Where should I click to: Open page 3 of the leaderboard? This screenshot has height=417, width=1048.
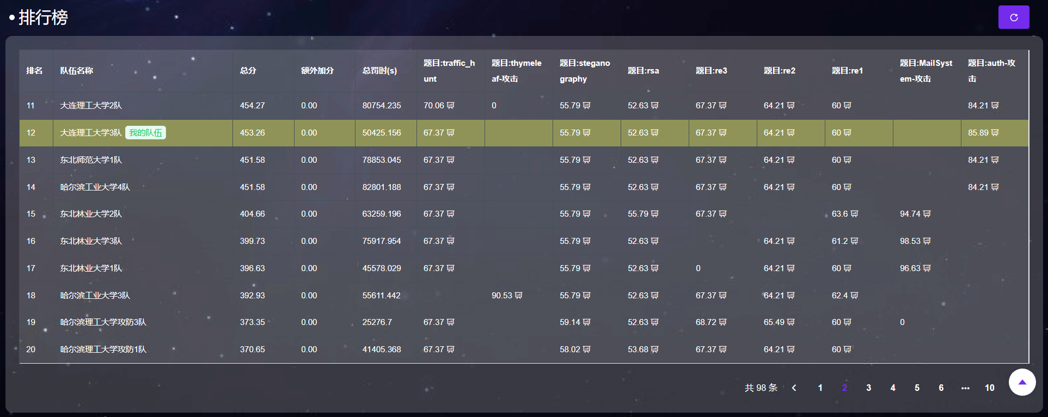868,388
